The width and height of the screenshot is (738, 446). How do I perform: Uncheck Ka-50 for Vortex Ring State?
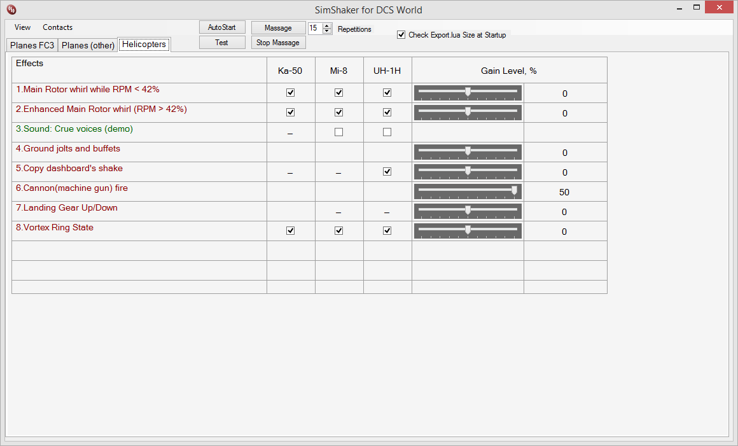[290, 231]
